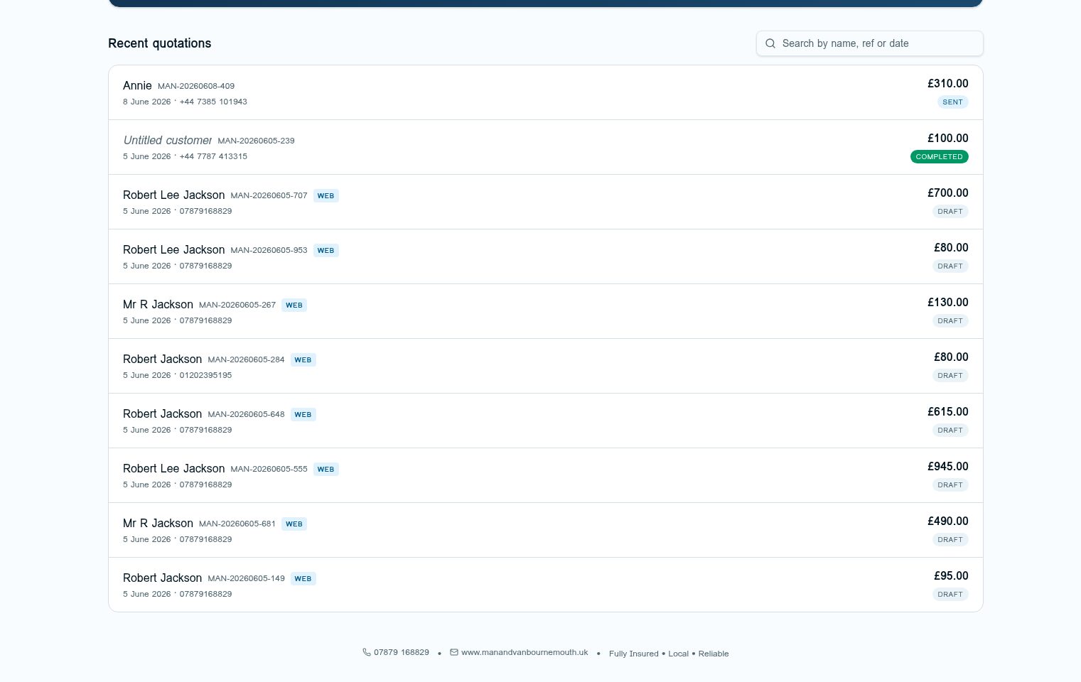Click DRAFT badge under £700.00

coord(950,212)
